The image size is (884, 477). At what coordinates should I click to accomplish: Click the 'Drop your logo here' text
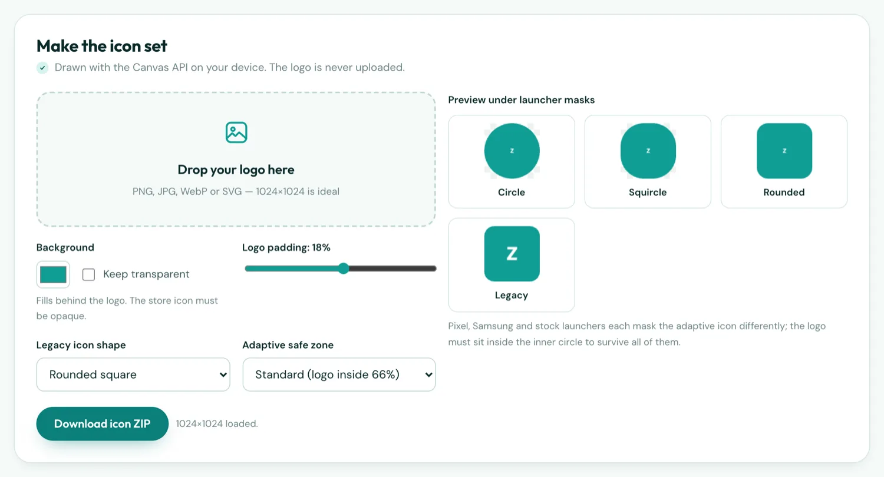tap(236, 170)
